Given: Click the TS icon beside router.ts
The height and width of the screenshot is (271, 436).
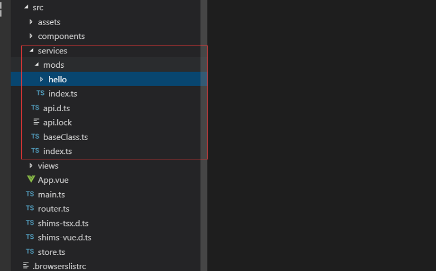Looking at the screenshot, I should point(30,208).
